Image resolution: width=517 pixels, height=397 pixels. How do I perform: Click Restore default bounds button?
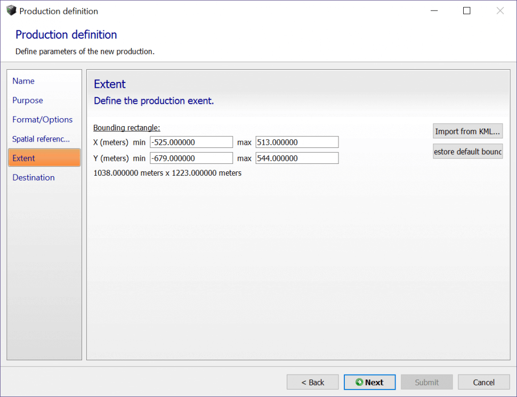click(467, 152)
